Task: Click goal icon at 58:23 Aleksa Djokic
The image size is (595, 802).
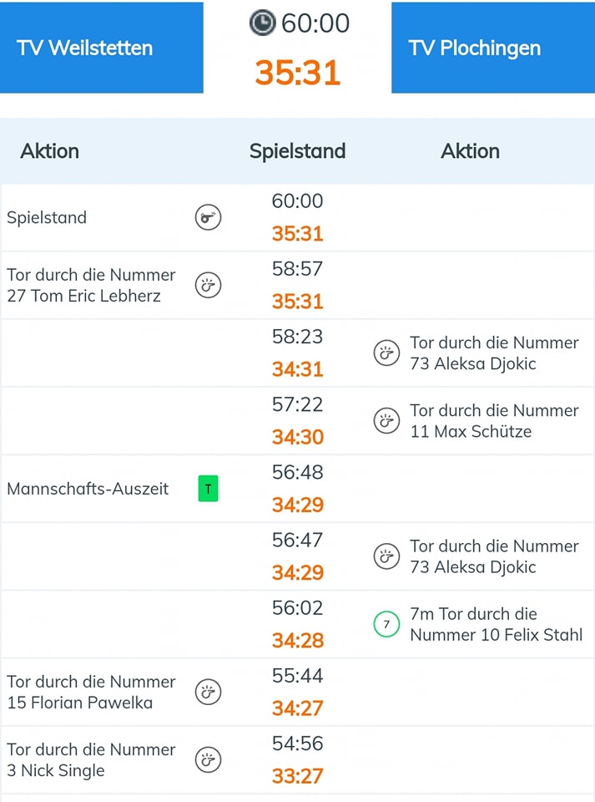Action: [x=386, y=353]
